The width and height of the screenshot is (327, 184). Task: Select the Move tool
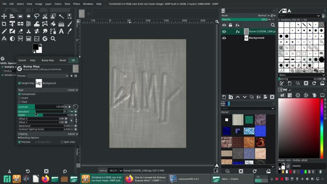point(4,16)
